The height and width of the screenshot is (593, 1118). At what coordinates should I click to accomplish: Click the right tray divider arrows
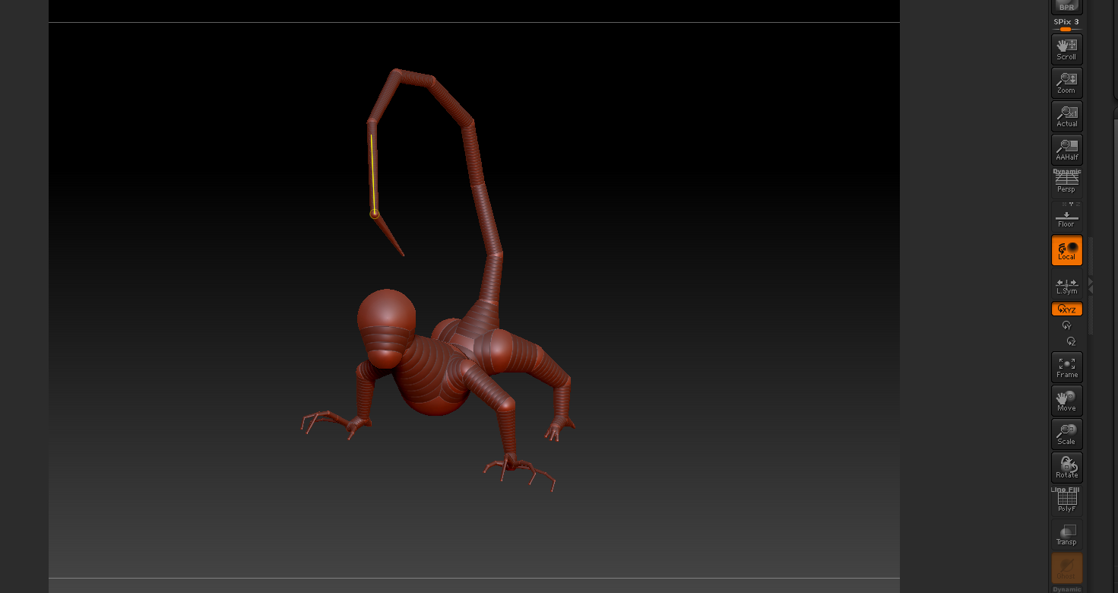[1091, 285]
